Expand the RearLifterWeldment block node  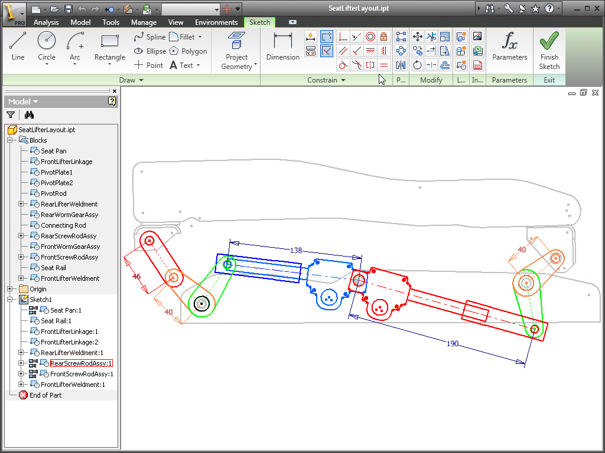click(x=21, y=203)
